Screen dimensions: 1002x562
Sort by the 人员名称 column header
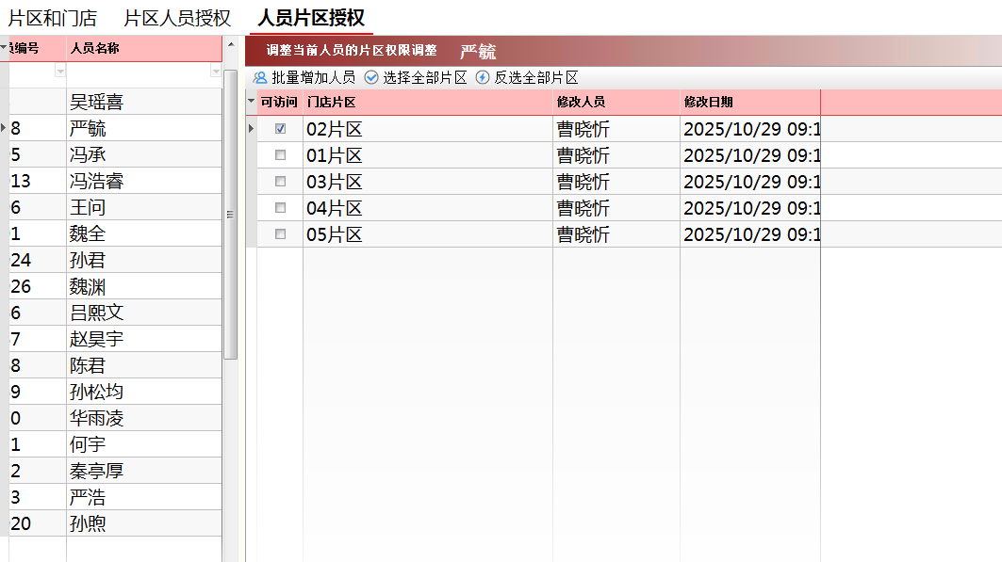click(144, 49)
